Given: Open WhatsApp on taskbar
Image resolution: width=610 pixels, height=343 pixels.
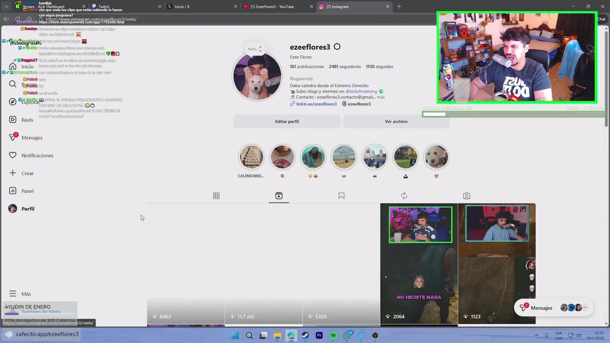Looking at the screenshot, I should point(347,335).
